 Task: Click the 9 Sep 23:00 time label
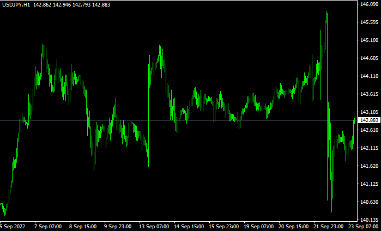118,227
